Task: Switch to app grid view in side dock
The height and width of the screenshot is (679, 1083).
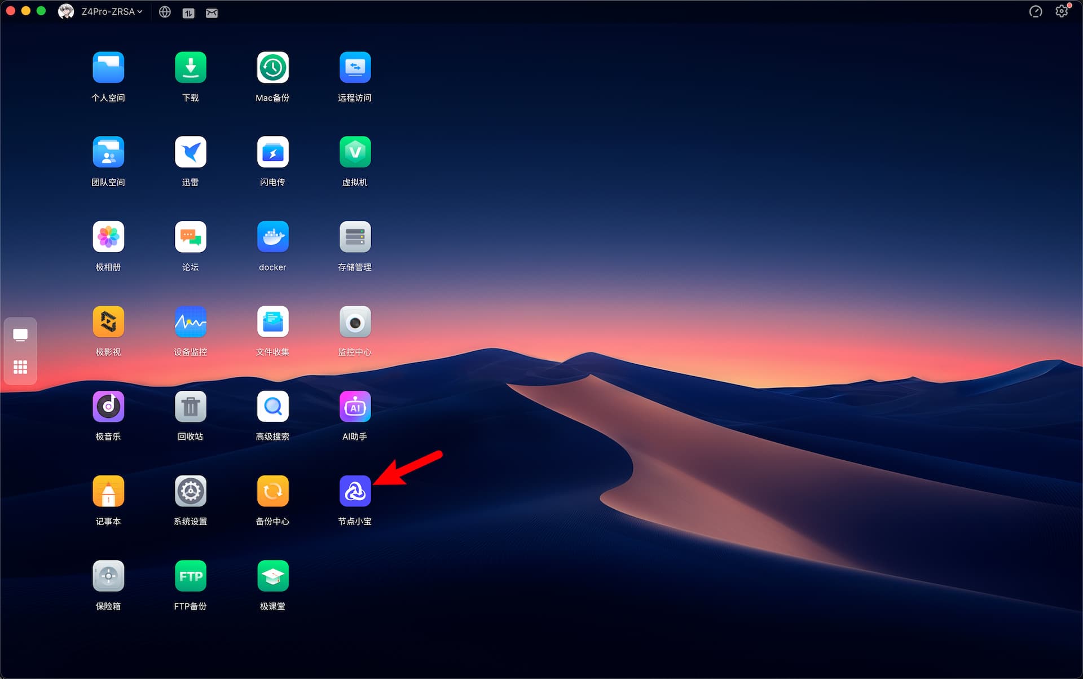Action: pos(20,367)
